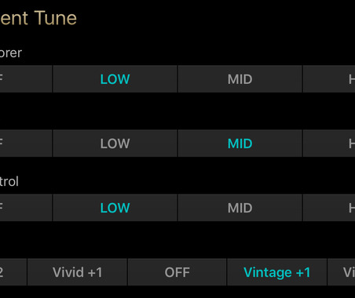This screenshot has height=298, width=355.
Task: Turn off the "trol" setting via its cut-off OFF segment
Action: coord(26,208)
